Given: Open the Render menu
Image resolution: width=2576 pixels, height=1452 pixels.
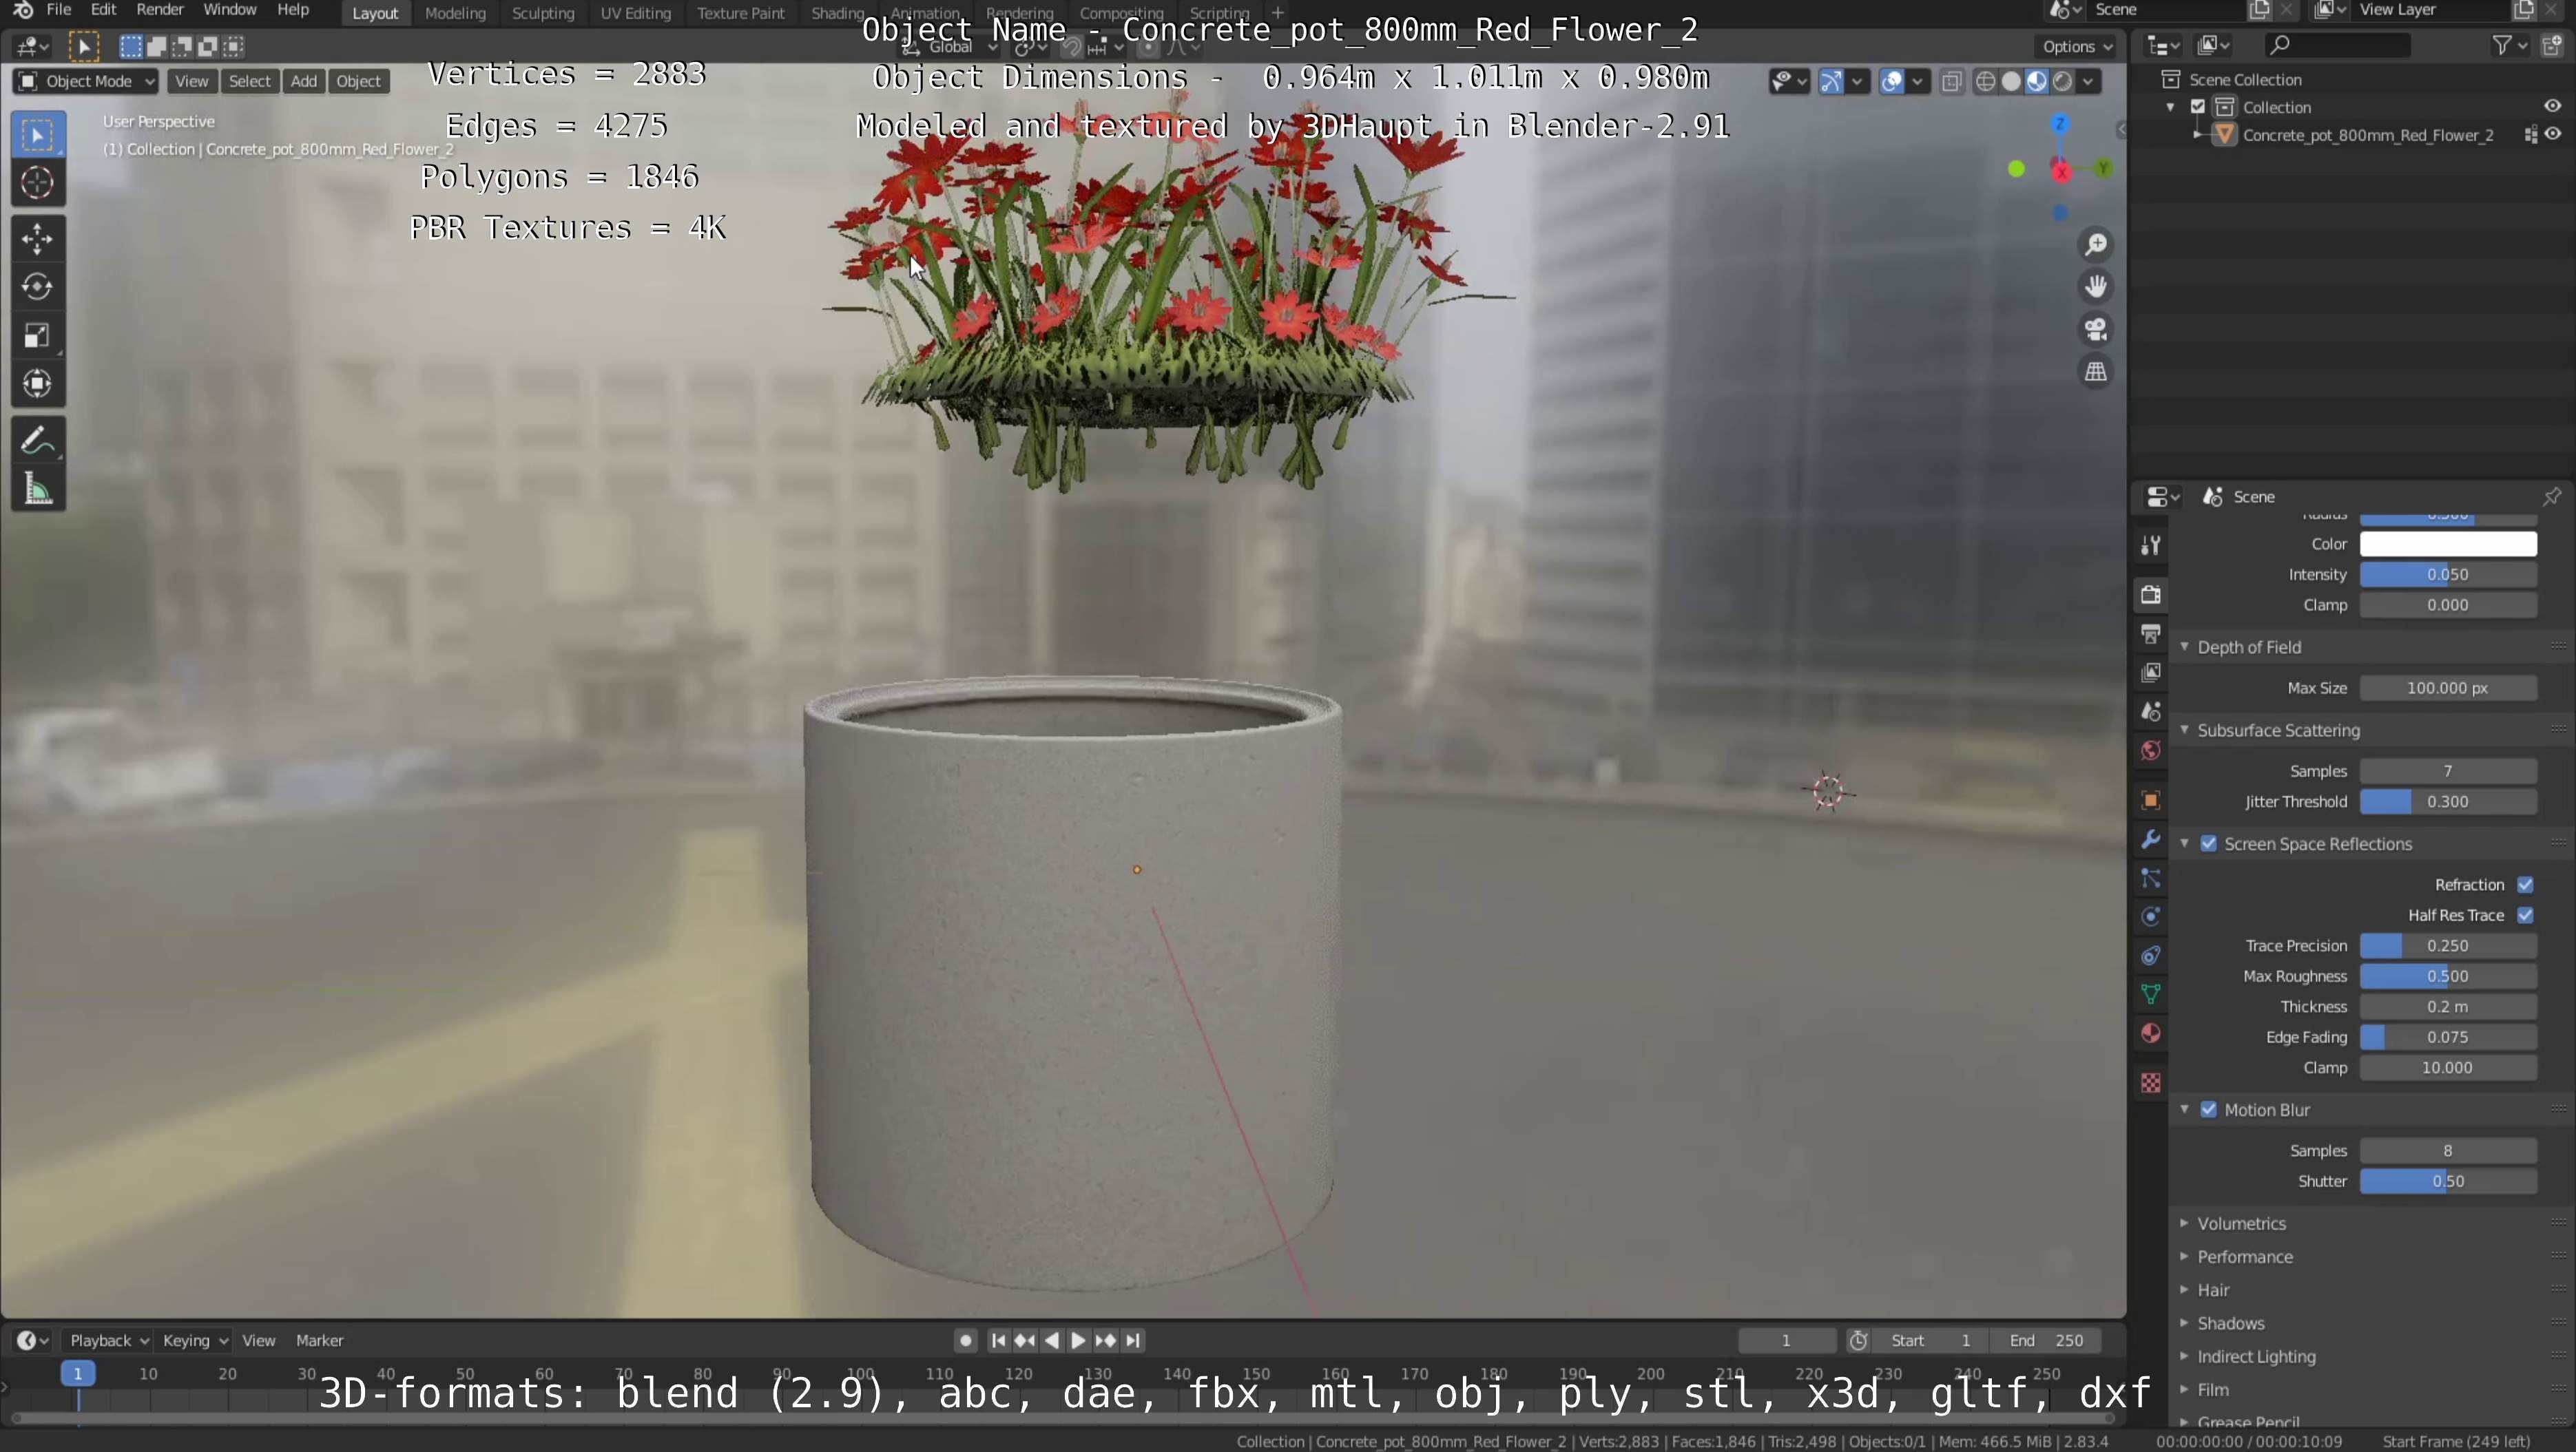Looking at the screenshot, I should point(160,10).
